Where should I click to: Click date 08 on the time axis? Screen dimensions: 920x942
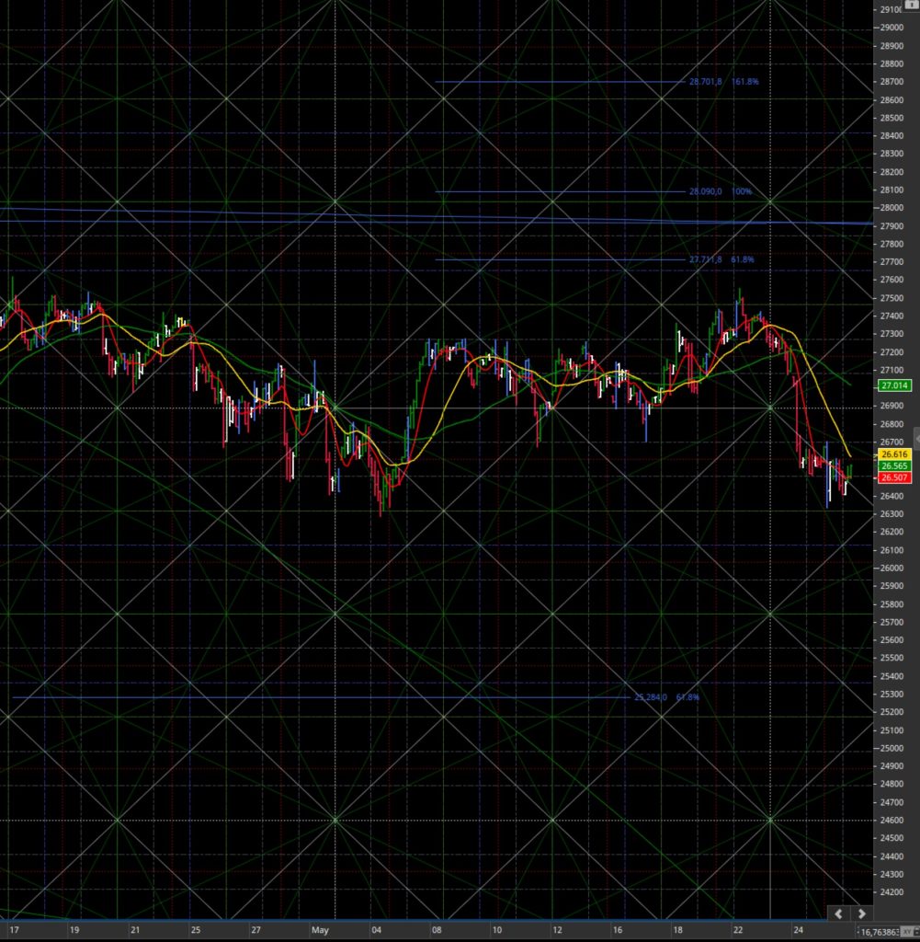[437, 930]
